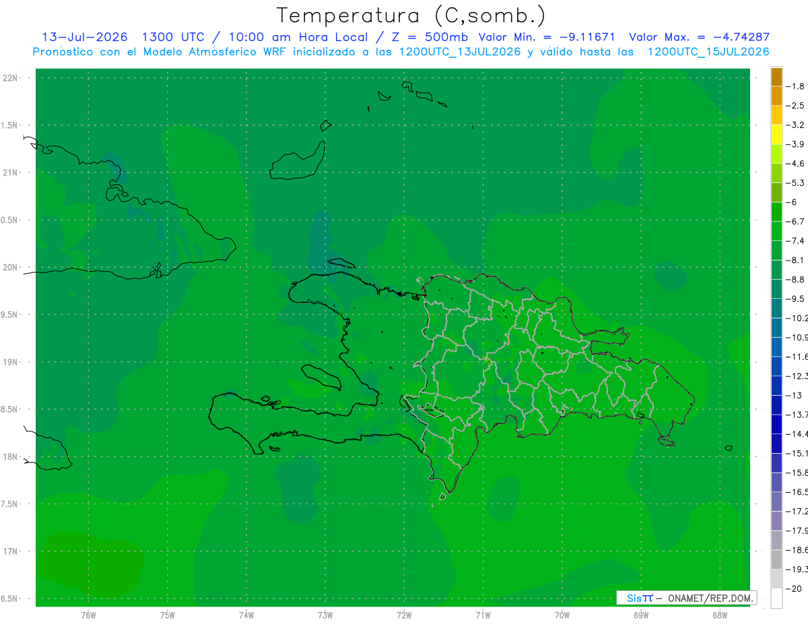Click the amber swatch between -2.5 and -3.2
This screenshot has width=808, height=624.
pos(776,115)
